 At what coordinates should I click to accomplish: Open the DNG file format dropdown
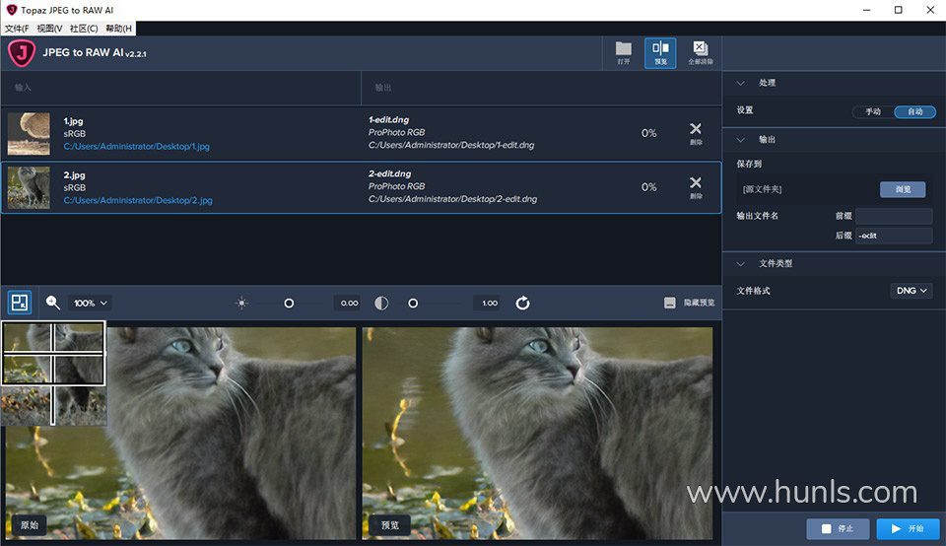pyautogui.click(x=911, y=291)
